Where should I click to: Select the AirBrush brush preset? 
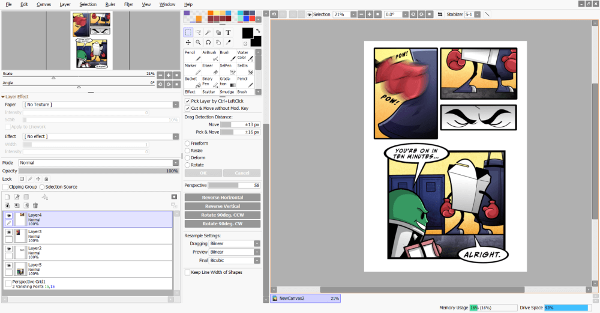(x=209, y=56)
